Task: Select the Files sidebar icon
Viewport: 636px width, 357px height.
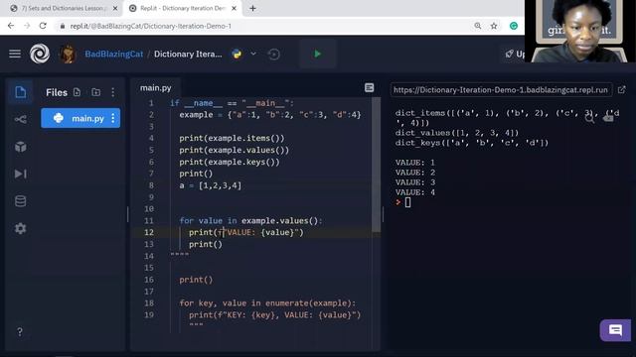Action: click(x=20, y=92)
